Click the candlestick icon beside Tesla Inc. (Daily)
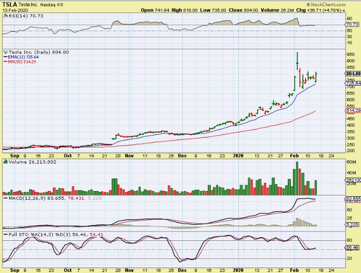This screenshot has width=361, height=273. (6, 52)
